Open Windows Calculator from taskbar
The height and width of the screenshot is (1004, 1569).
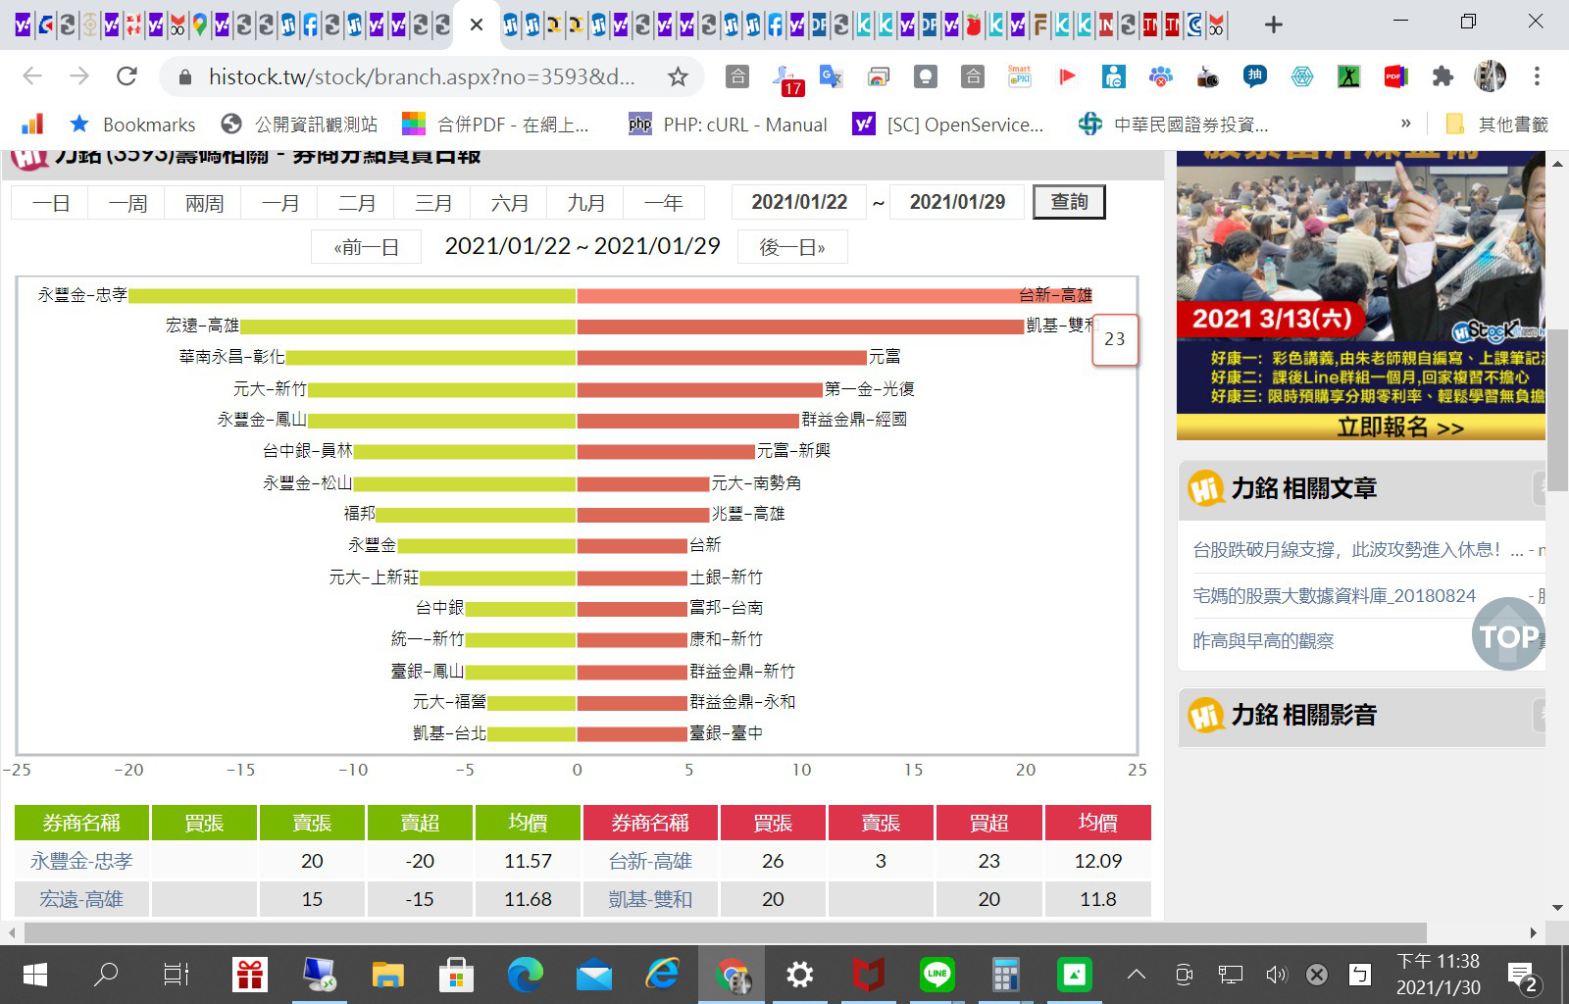click(1005, 975)
